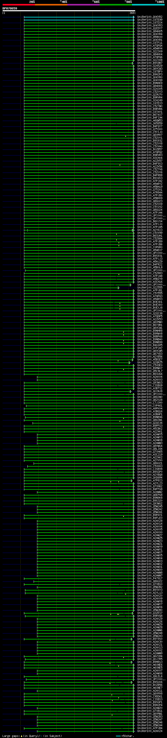Select the UniRef100_Q06YR3 label
The image size is (167, 738).
pyautogui.click(x=150, y=25)
